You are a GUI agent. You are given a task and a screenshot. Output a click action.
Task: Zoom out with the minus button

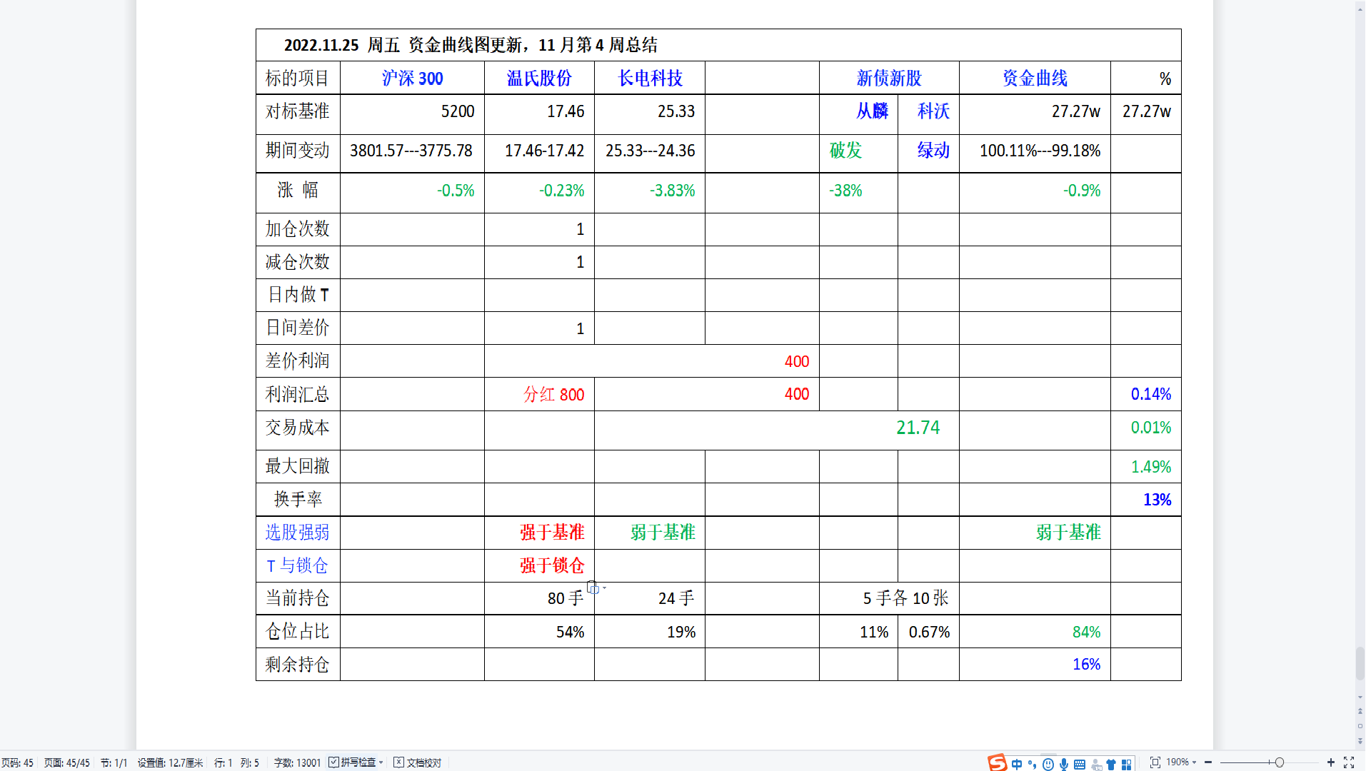coord(1208,762)
